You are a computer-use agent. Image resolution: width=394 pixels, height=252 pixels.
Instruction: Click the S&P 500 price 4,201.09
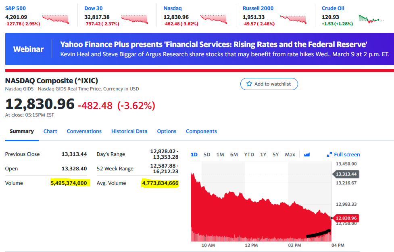(16, 17)
